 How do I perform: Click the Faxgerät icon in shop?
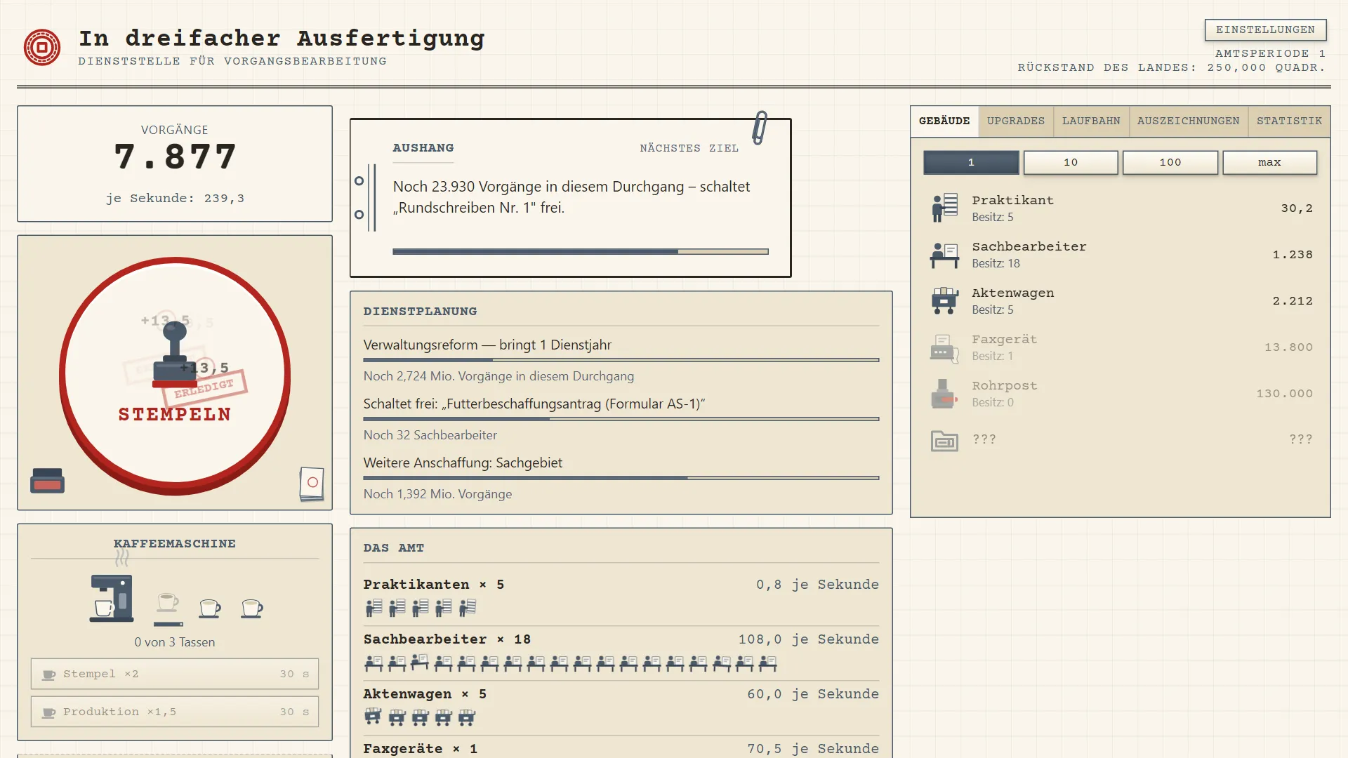pos(944,347)
